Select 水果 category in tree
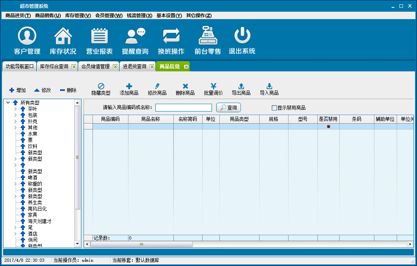Screen dimensions: 417x266 32,134
